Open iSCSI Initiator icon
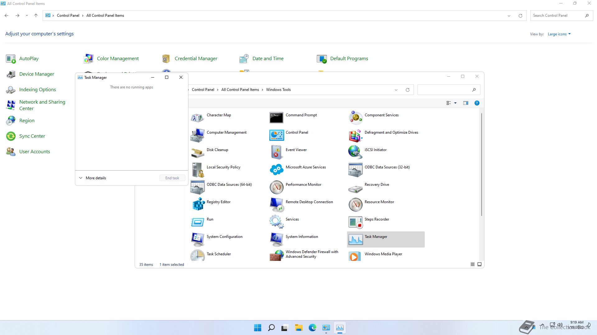Screen dimensions: 597x335 (355, 153)
